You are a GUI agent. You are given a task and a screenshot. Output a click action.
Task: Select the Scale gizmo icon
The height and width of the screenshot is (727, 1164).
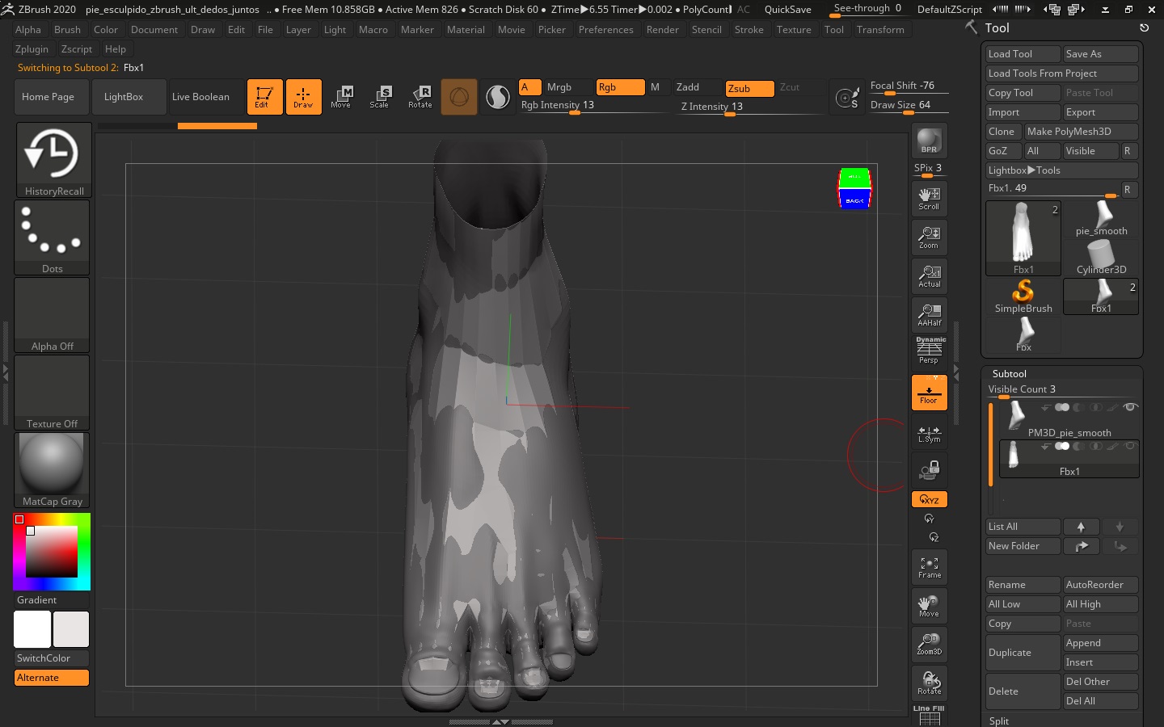click(x=379, y=97)
